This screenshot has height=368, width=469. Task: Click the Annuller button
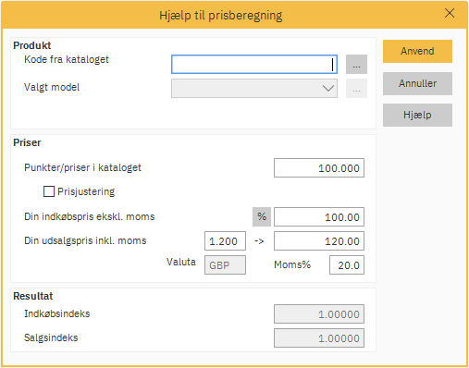417,83
